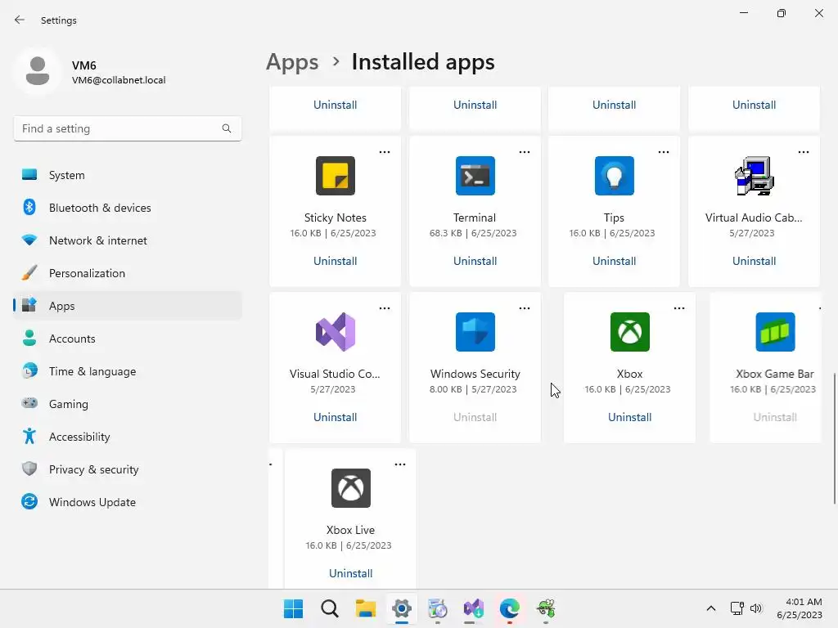
Task: Open the Windows Start menu
Action: 293,608
